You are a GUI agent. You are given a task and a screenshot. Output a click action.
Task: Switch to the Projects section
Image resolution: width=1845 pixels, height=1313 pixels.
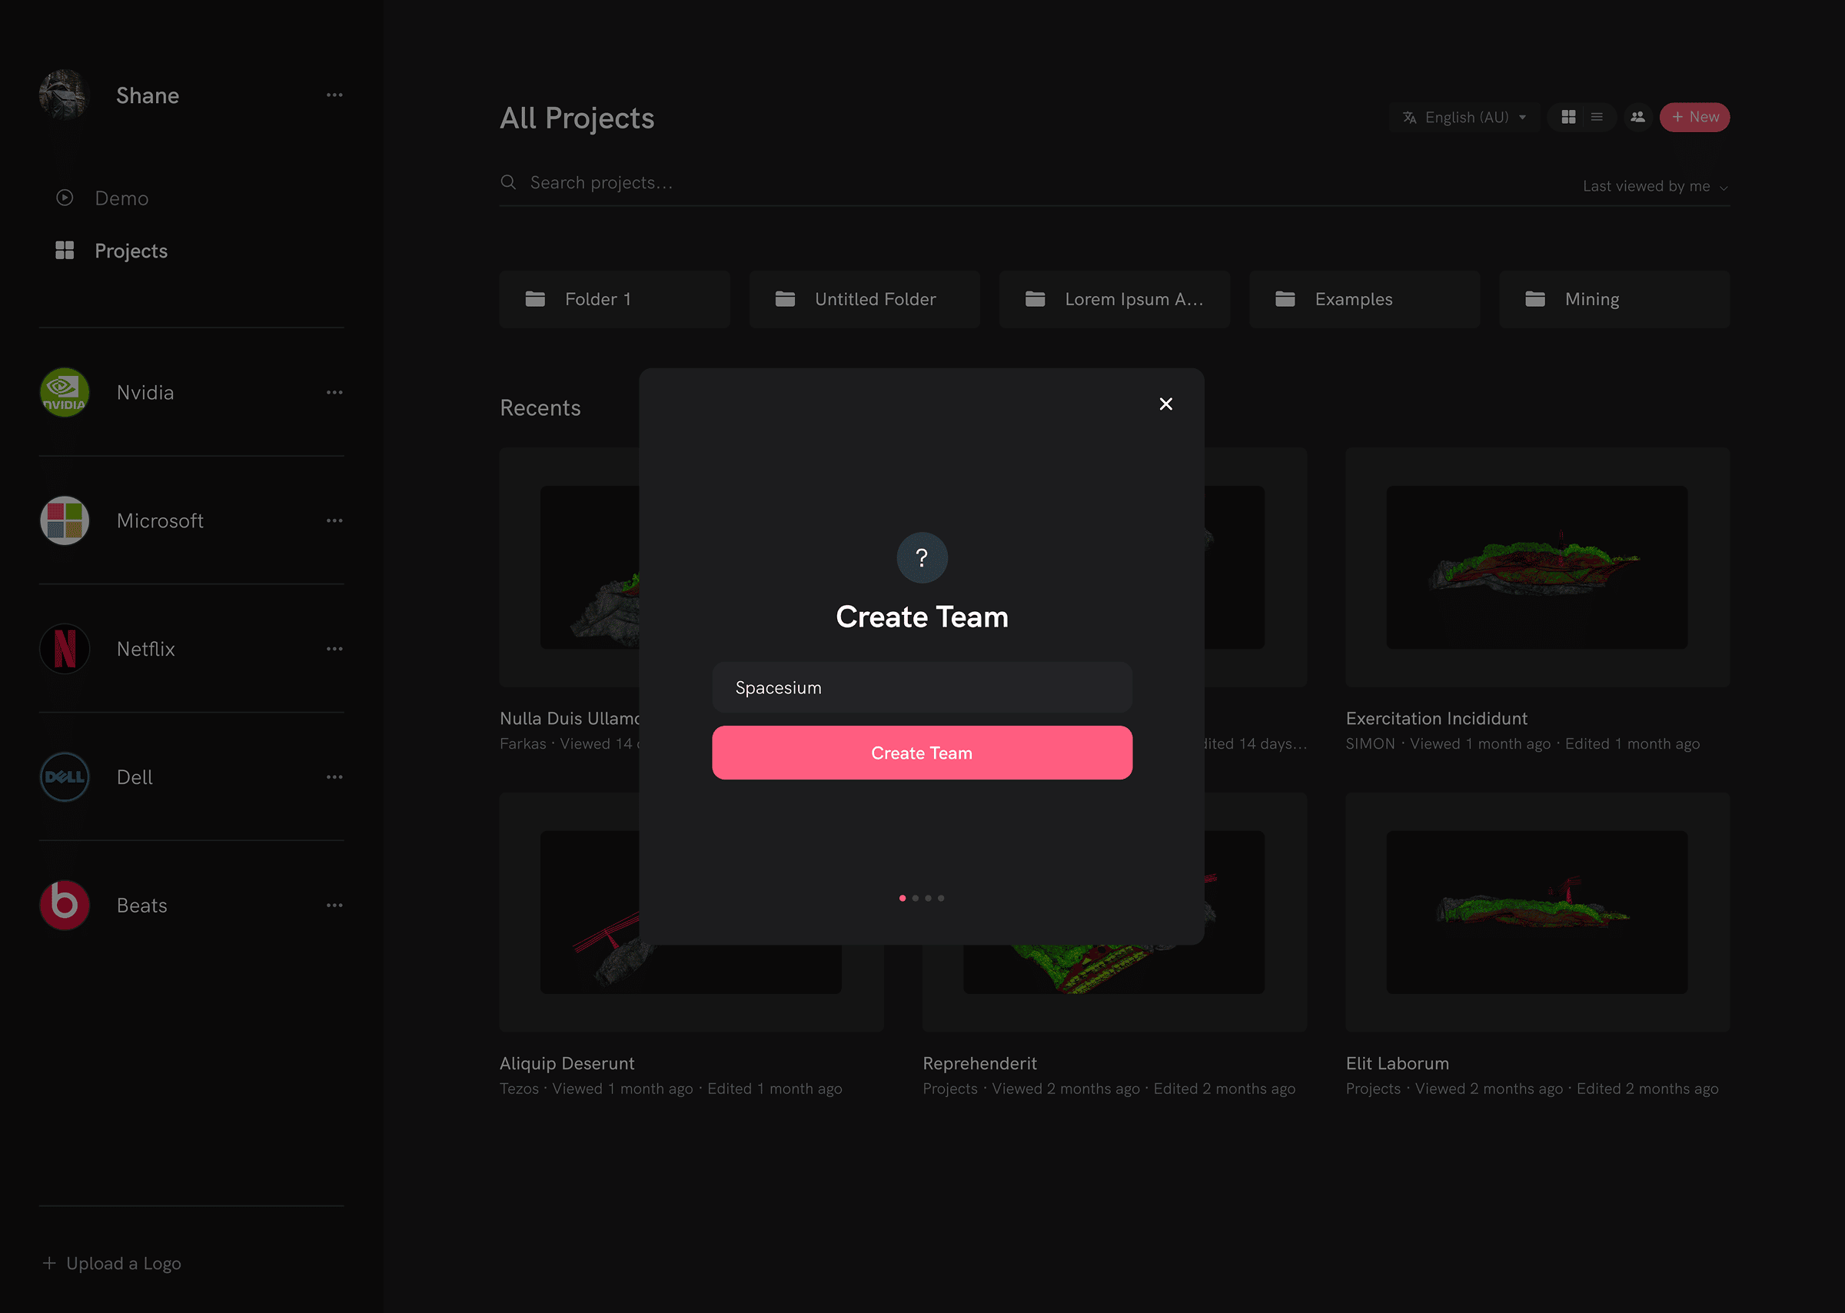tap(130, 251)
